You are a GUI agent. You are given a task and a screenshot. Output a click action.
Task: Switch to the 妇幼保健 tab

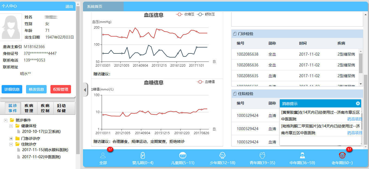coord(61,108)
